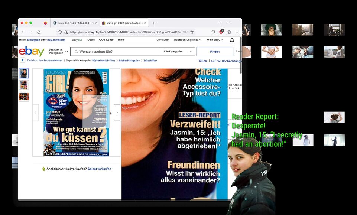Open the tracking protection shield icon
357x215 pixels.
point(60,32)
